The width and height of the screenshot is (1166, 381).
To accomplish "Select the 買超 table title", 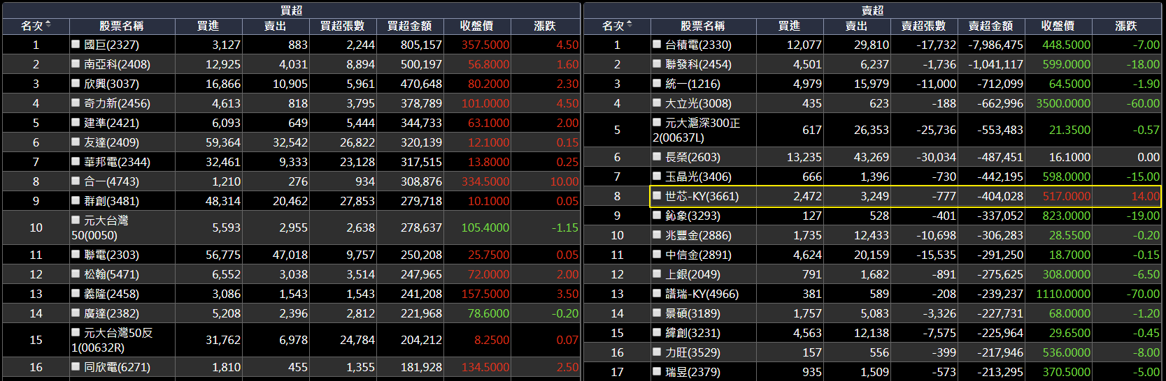I will click(292, 10).
